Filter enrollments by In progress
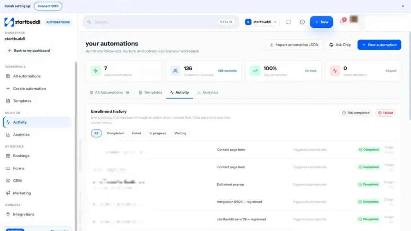Viewport: 411px width, 231px height. pos(157,133)
